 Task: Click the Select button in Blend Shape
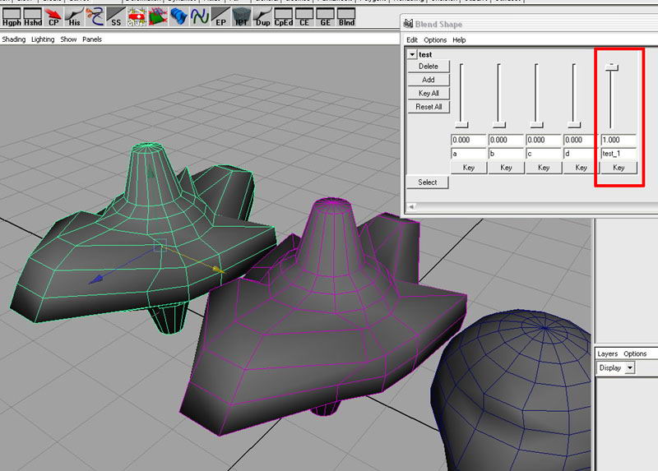[427, 182]
